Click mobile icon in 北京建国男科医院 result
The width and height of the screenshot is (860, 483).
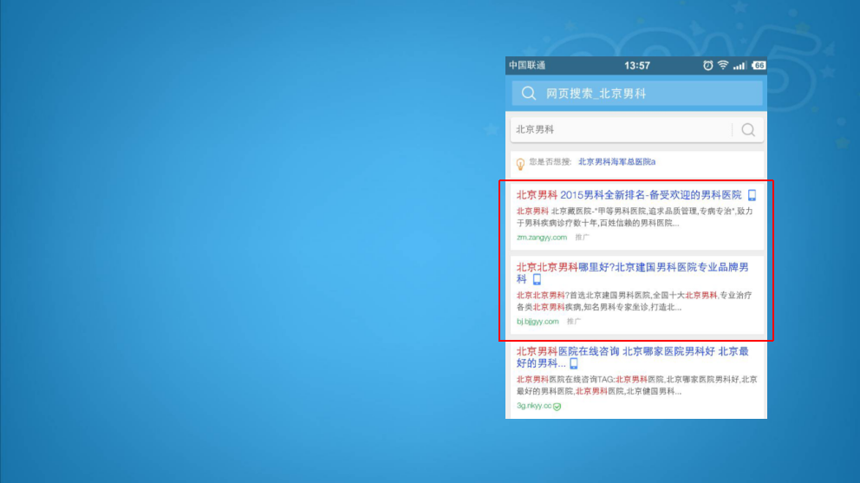[x=537, y=279]
